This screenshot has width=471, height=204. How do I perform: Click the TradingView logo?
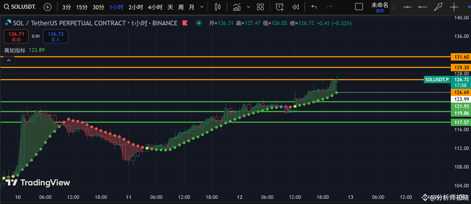(x=38, y=182)
